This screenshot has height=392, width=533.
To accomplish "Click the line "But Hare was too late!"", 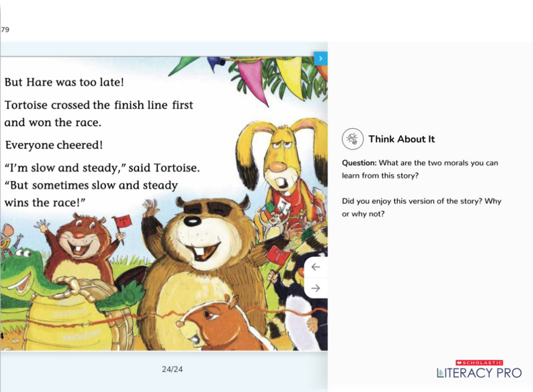I will coord(64,82).
